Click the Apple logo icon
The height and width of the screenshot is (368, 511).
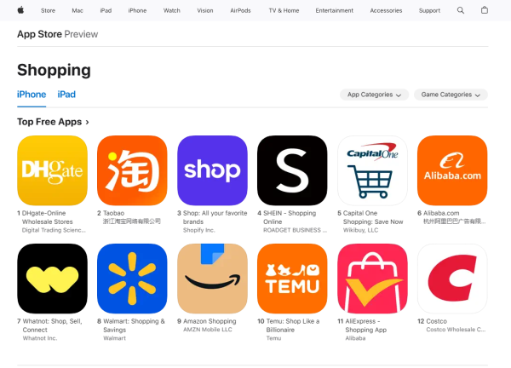point(20,10)
